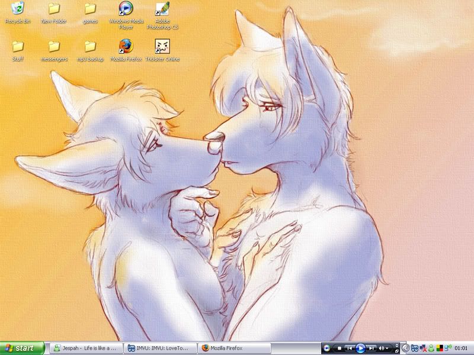The width and height of the screenshot is (474, 355).
Task: Switch to the Mozilla Firefox taskbar window
Action: click(x=234, y=348)
